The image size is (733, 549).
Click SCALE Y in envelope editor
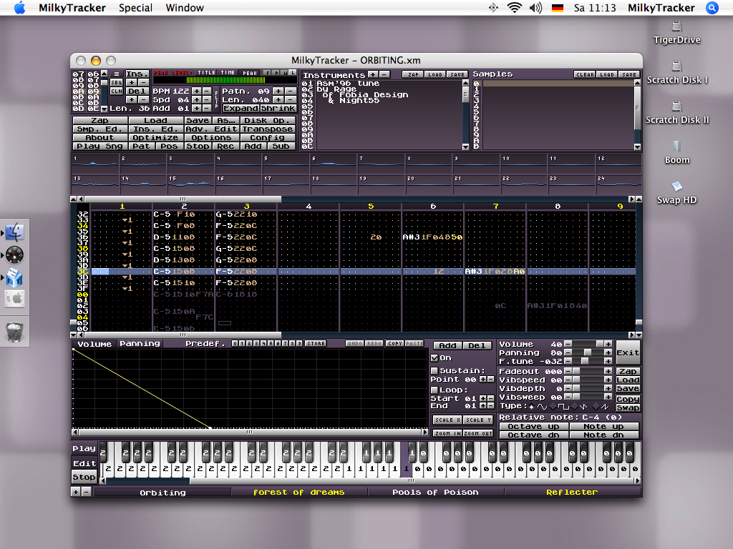[478, 420]
